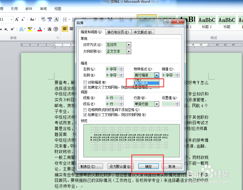Screen dimensions: 243x190
Task: Adjust the 段后 spacing spinner
Action: point(121,104)
